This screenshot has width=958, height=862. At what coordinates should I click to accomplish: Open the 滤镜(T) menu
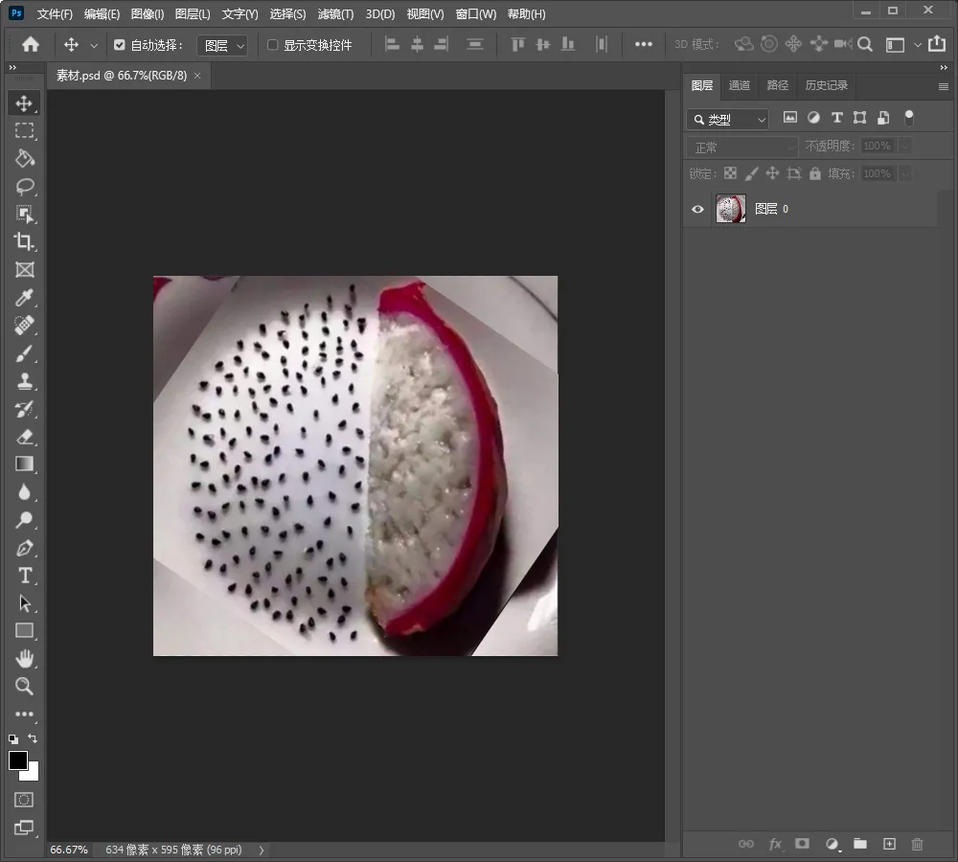[x=335, y=14]
